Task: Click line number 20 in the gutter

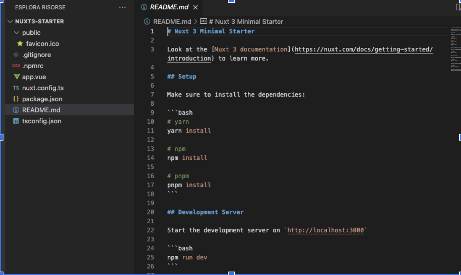Action: tap(150, 212)
